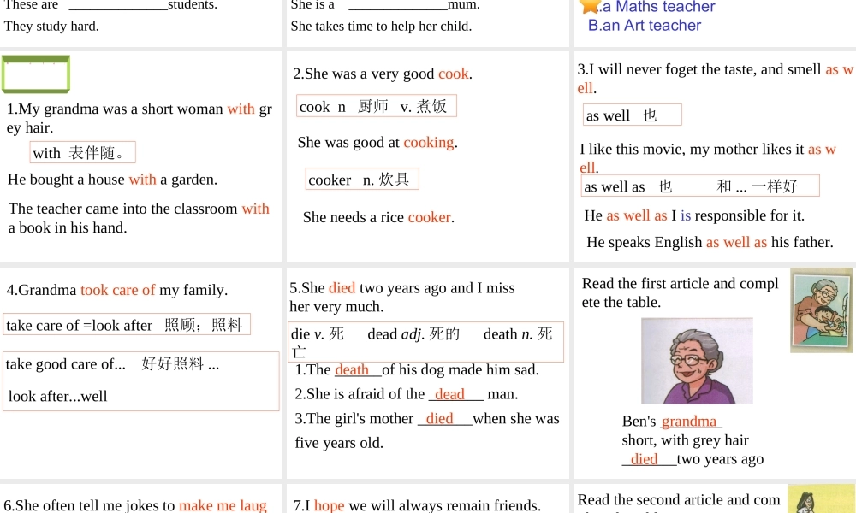The image size is (856, 513).
Task: Click the blank line after 'These are'
Action: (x=117, y=7)
